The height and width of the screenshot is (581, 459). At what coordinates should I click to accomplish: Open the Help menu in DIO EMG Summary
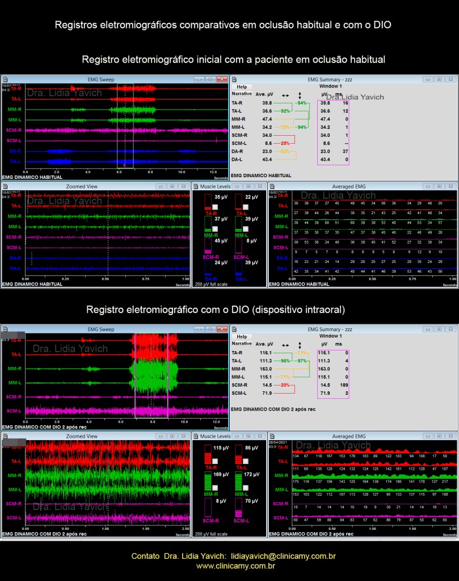pos(242,337)
